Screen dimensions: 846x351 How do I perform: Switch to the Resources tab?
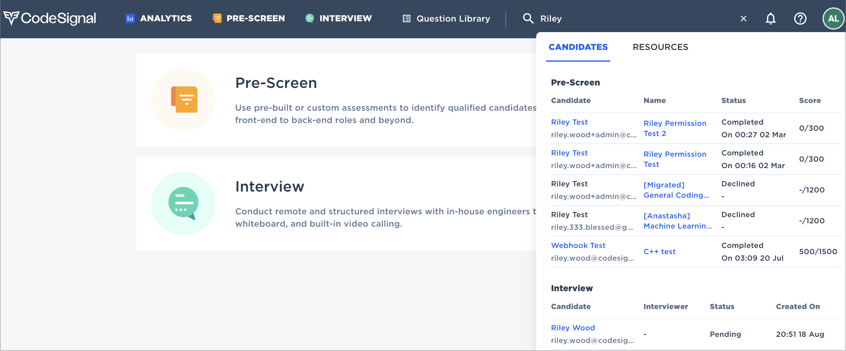pyautogui.click(x=660, y=47)
